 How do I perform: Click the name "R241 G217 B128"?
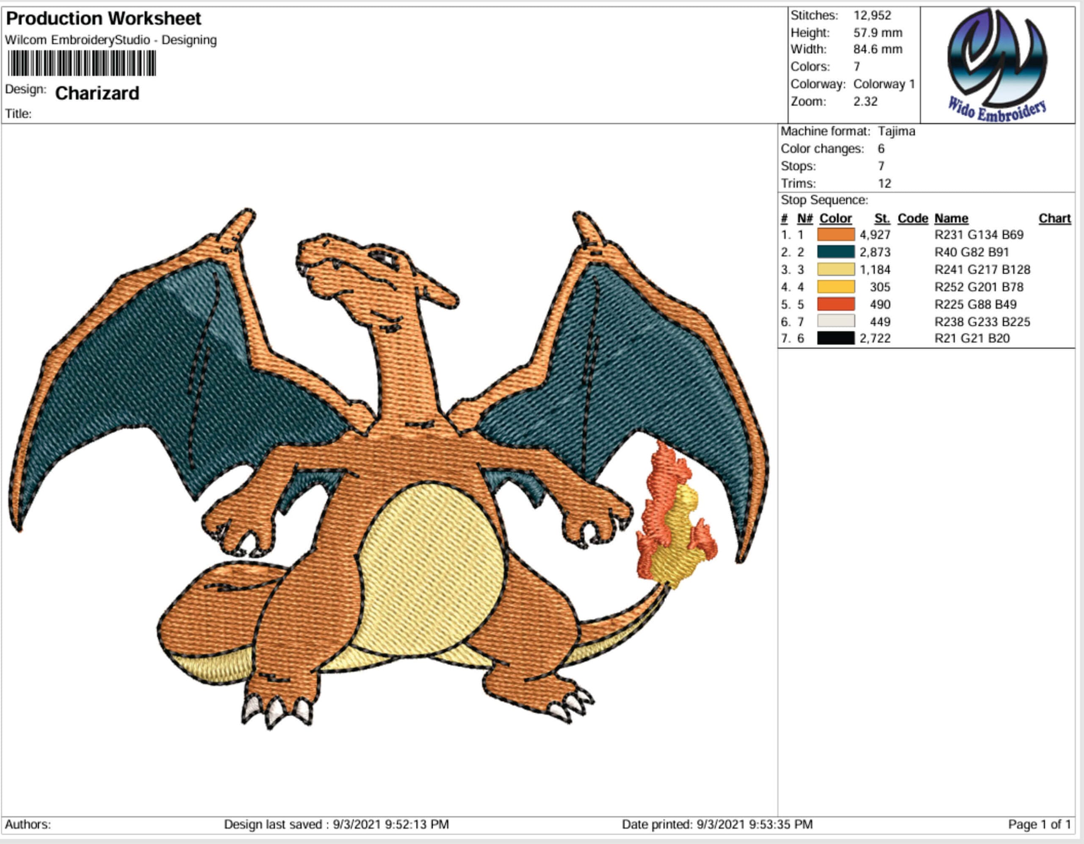(982, 269)
